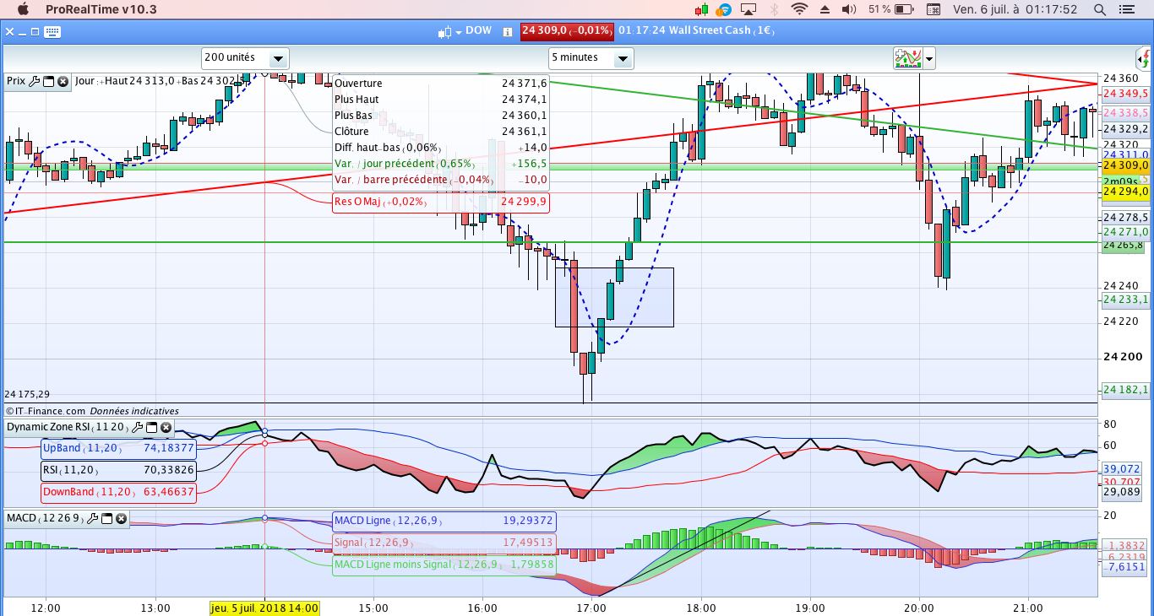Open macOS Spotlight search
1154x616 pixels.
[x=1100, y=9]
